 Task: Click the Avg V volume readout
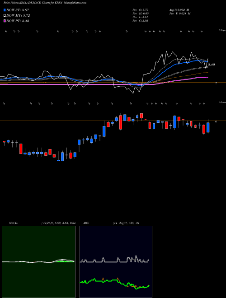pos(179,10)
